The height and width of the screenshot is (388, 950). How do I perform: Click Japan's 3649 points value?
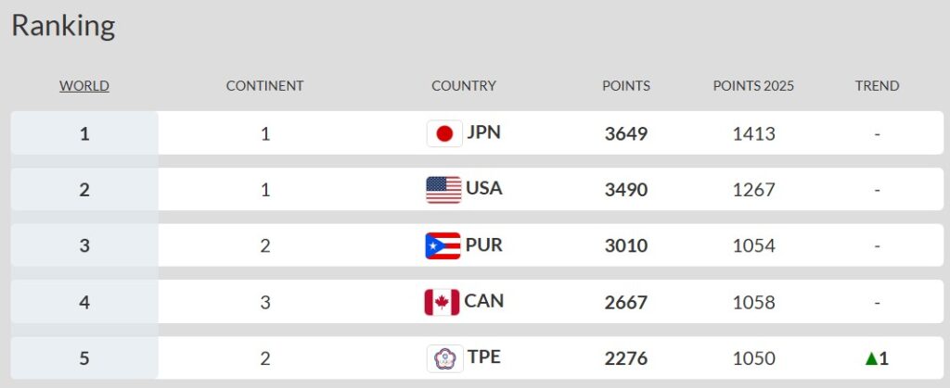tap(626, 133)
